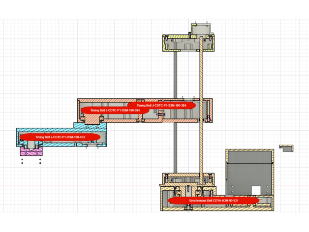Click the blue vertical axis line

coord(187,147)
